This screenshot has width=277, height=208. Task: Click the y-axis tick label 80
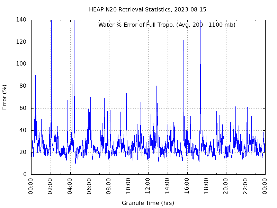23,86
